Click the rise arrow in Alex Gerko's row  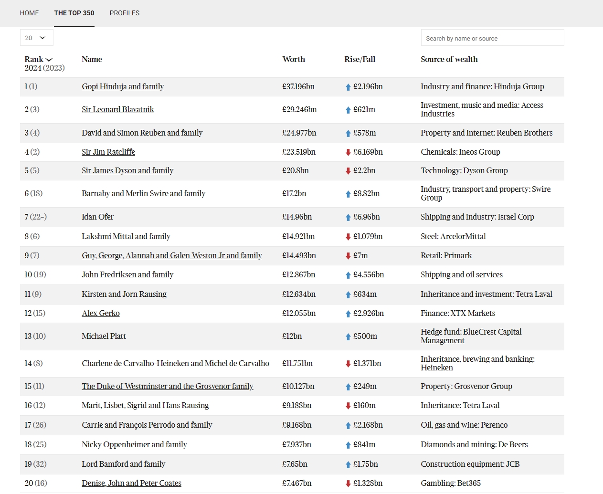[348, 314]
